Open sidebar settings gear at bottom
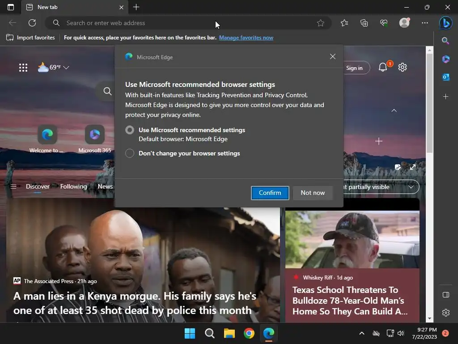The height and width of the screenshot is (344, 458). tap(446, 313)
